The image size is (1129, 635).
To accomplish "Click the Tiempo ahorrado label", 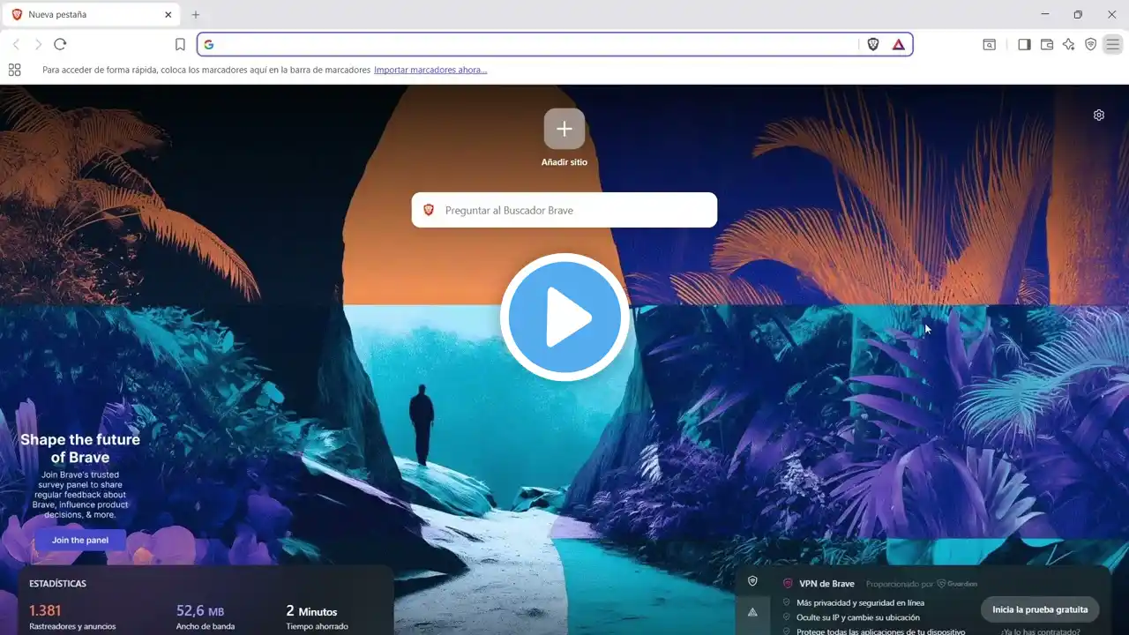I will (318, 626).
